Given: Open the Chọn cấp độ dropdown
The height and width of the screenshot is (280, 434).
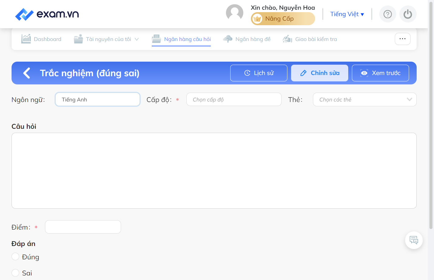Looking at the screenshot, I should [234, 99].
